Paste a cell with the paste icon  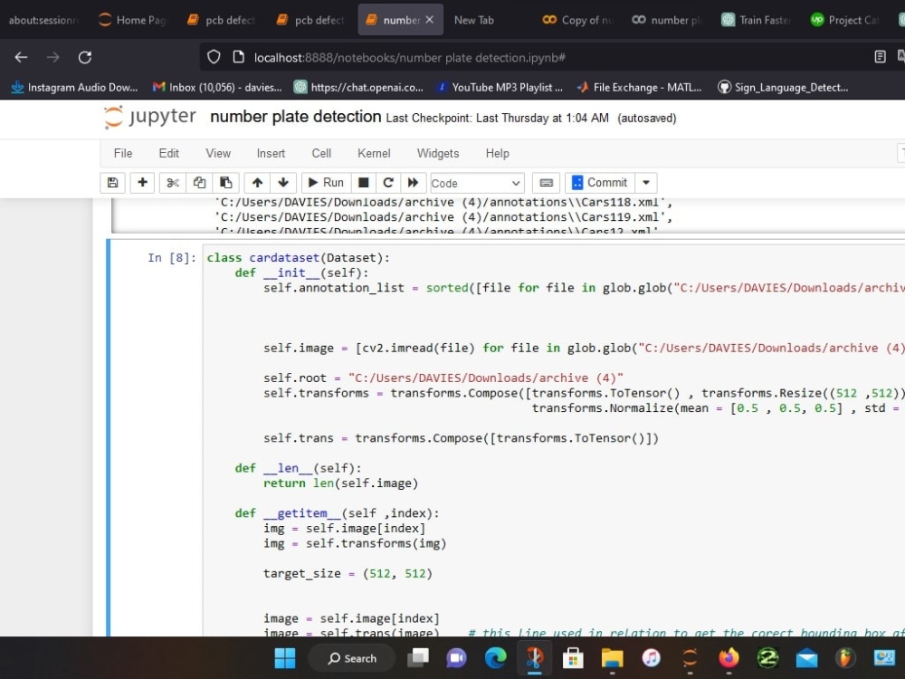click(x=226, y=182)
